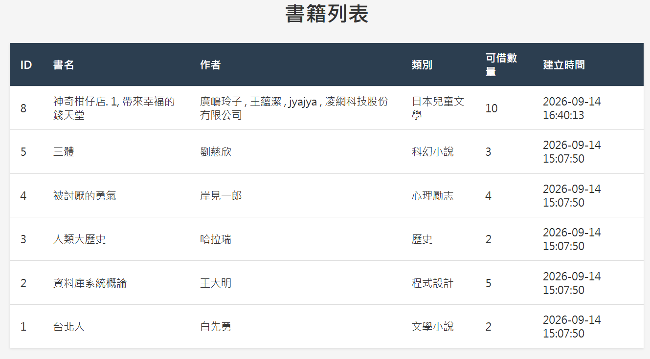Screen dimensions: 650x359
Task: Click author cell starting with 廣嶋玲子
Action: 294,108
